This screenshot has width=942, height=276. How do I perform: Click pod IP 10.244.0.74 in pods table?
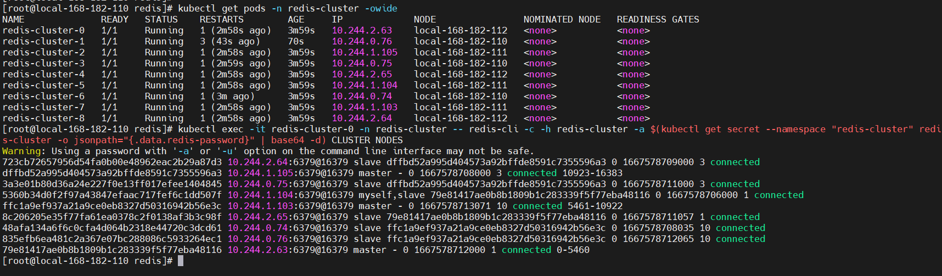click(362, 96)
